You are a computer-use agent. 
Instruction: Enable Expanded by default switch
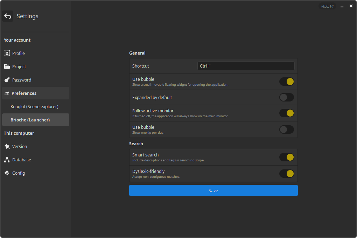(286, 97)
